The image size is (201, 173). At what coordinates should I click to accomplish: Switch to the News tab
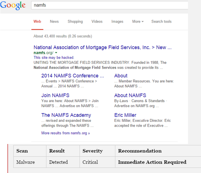point(54,21)
